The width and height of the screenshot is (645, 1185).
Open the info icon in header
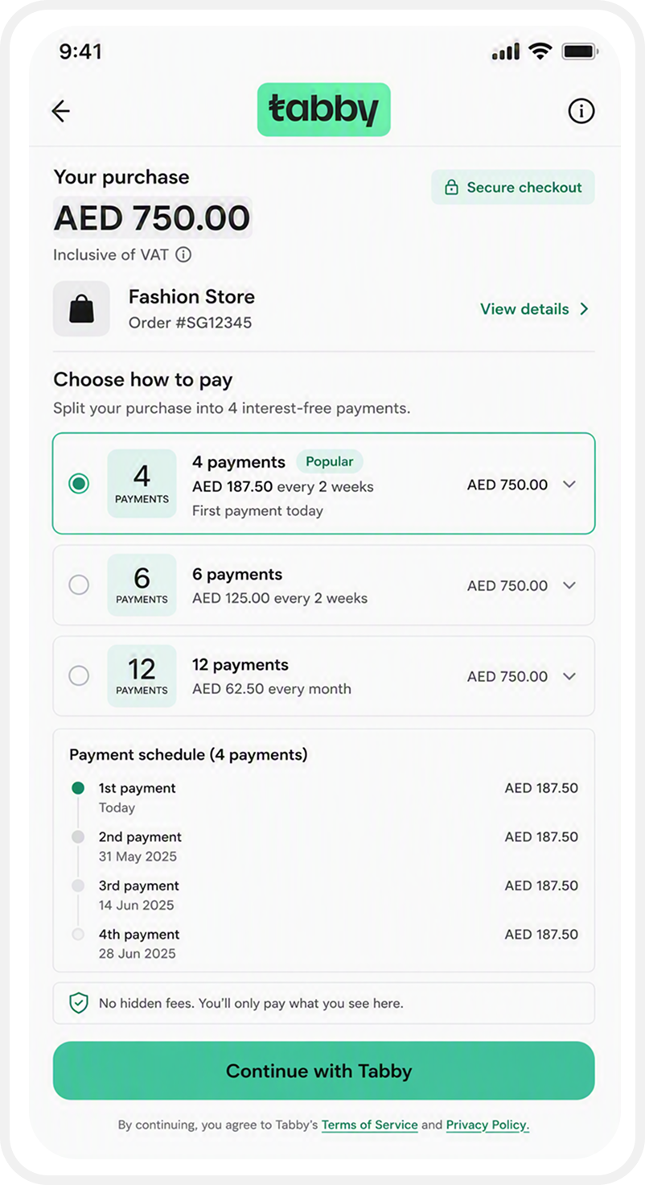(x=581, y=111)
